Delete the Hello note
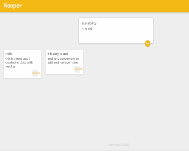The width and height of the screenshot is (189, 151). point(36,73)
